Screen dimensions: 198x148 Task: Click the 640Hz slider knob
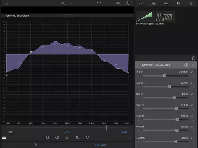coord(177,131)
